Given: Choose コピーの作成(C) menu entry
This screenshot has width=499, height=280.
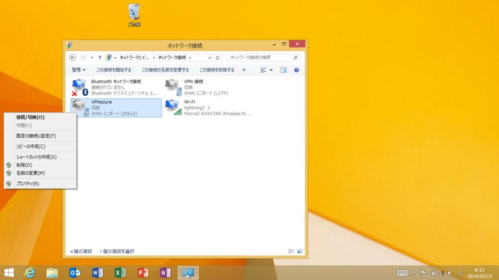Looking at the screenshot, I should coord(41,146).
